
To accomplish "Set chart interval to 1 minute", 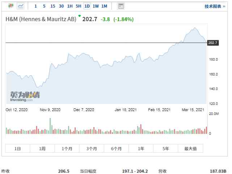I will click(x=35, y=6).
